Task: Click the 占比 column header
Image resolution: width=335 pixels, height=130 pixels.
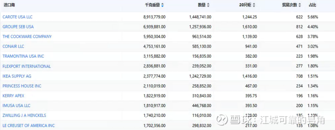Action: [x=312, y=5]
